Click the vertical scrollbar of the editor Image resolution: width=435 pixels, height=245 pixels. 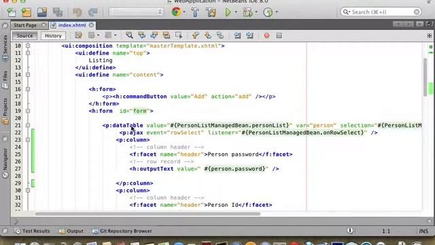coord(425,77)
